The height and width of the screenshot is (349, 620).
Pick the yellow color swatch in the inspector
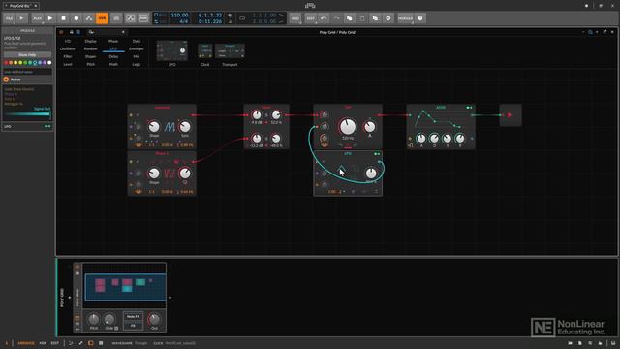[15, 62]
